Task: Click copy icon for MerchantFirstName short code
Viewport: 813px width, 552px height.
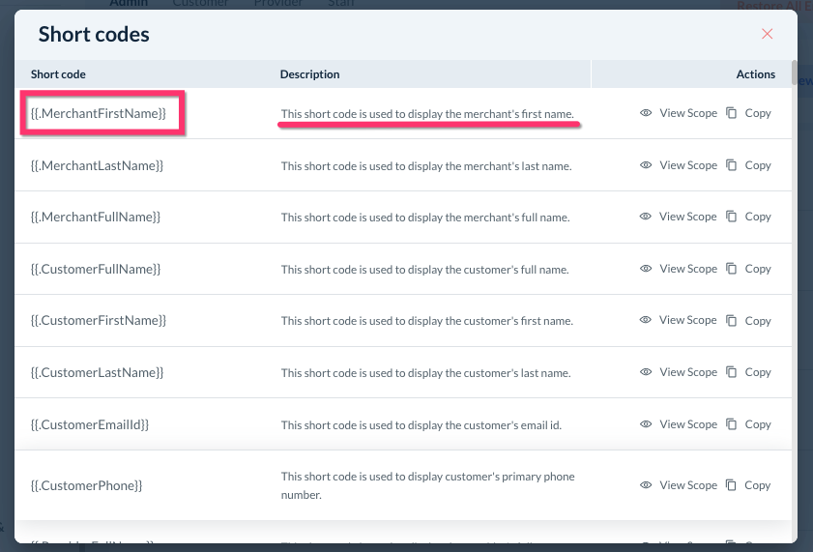Action: coord(732,113)
